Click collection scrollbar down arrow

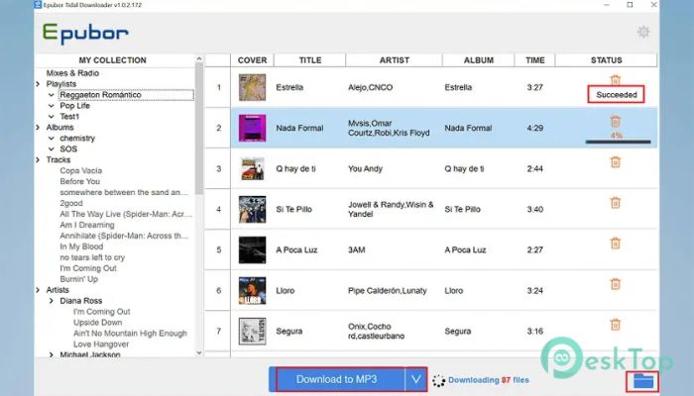(198, 352)
